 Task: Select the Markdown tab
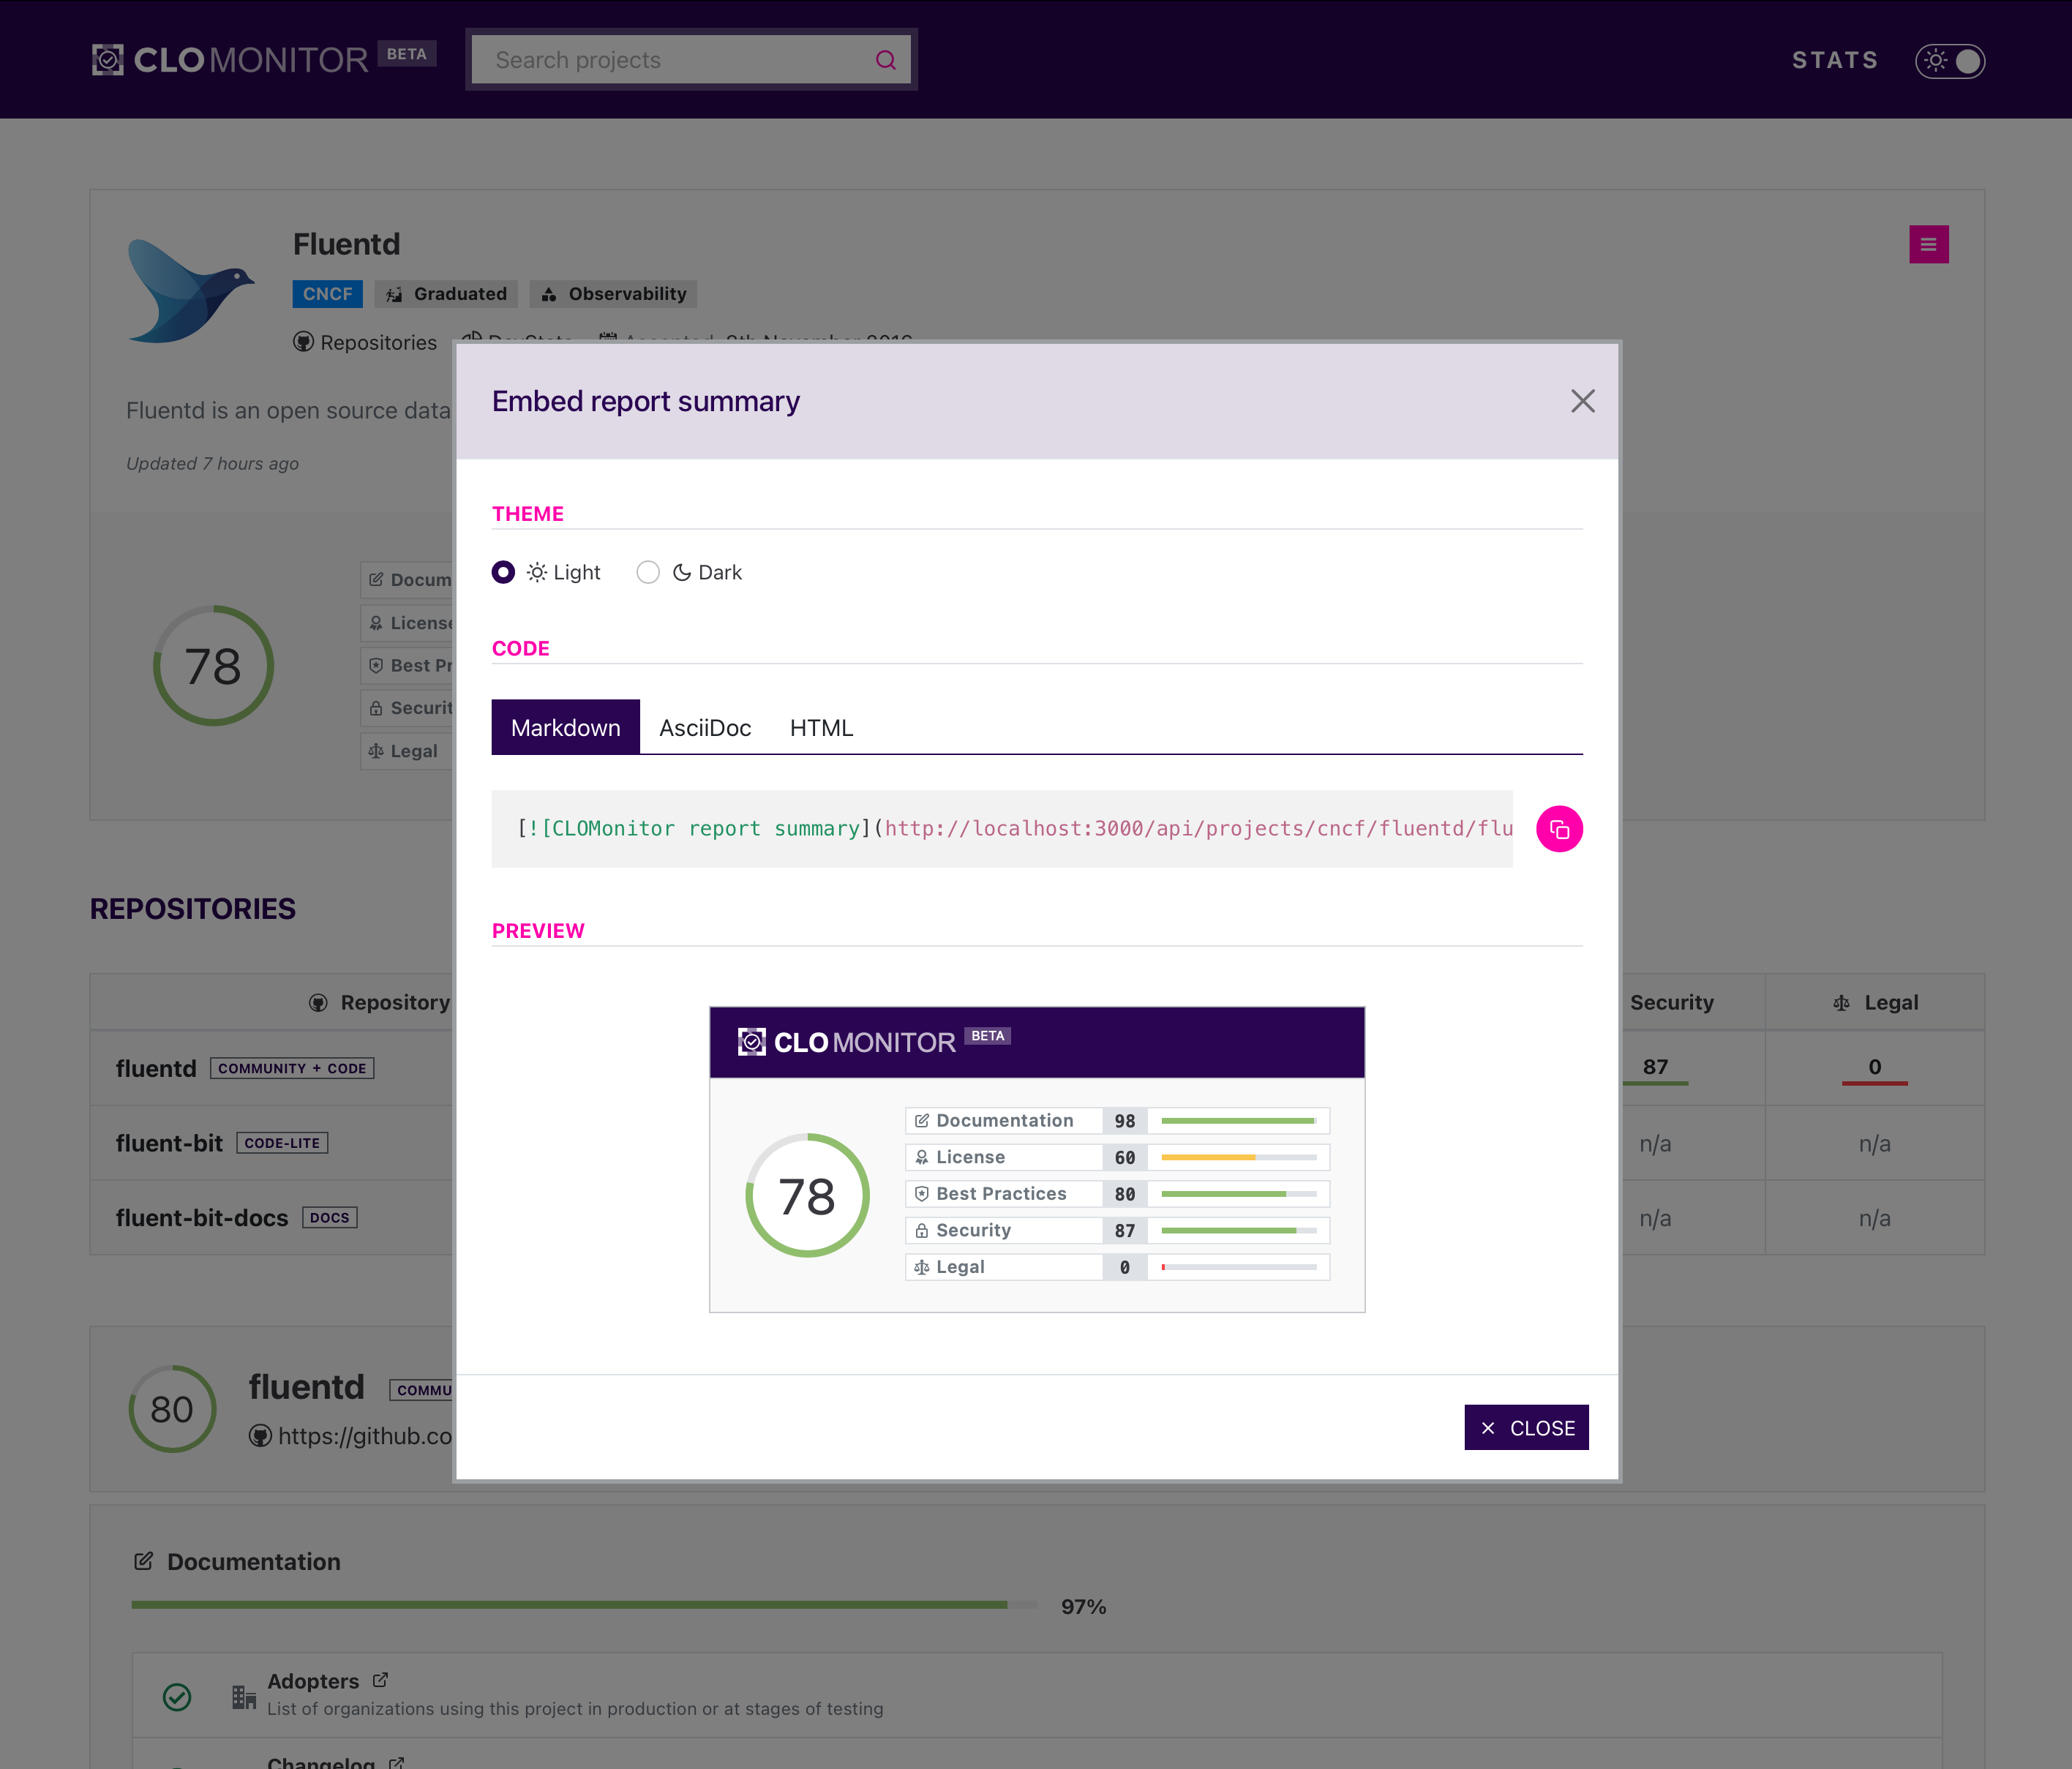coord(565,727)
